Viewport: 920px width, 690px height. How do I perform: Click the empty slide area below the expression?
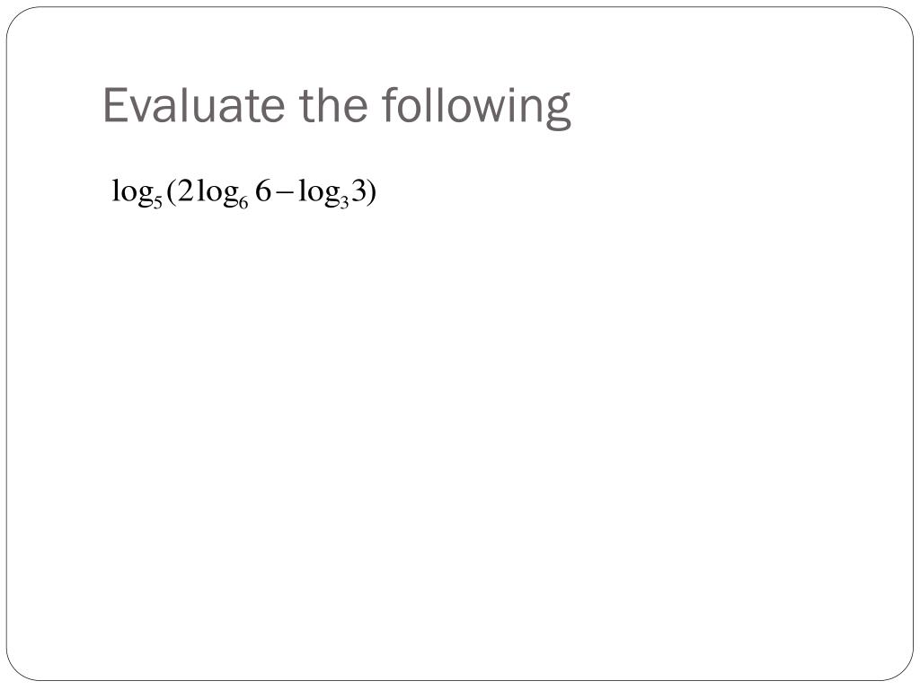460,440
